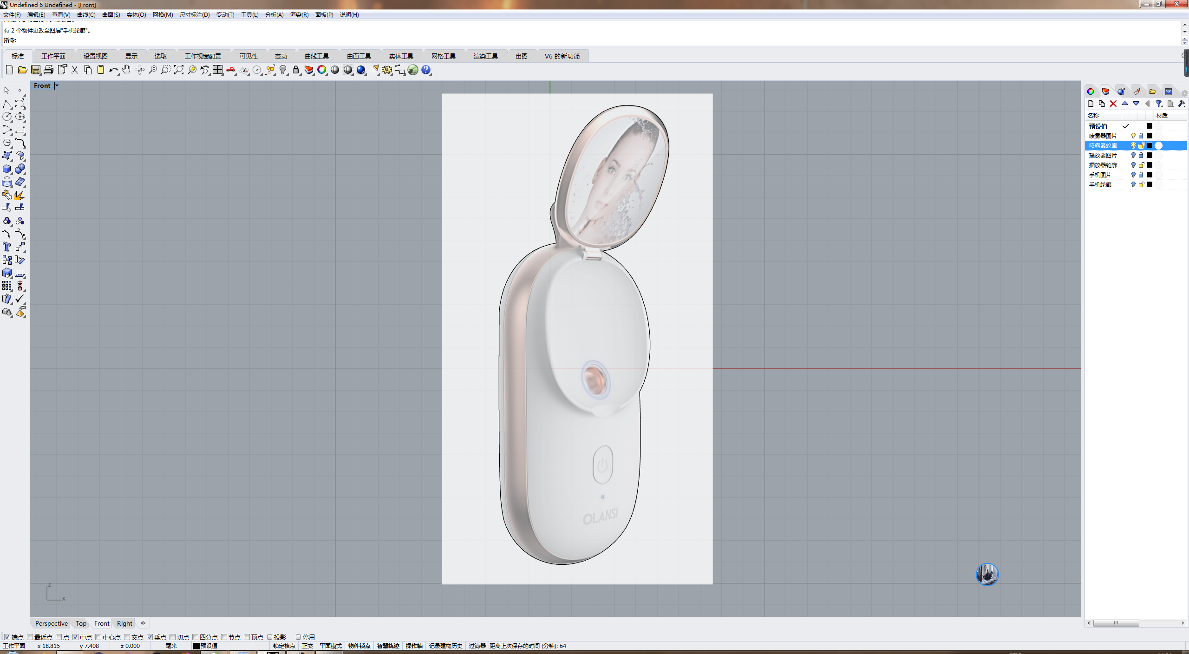This screenshot has width=1189, height=654.
Task: Select the Pan hand tool
Action: pyautogui.click(x=126, y=70)
